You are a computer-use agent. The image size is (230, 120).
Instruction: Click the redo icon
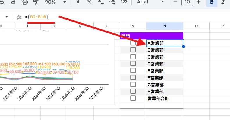pyautogui.click(x=13, y=2)
